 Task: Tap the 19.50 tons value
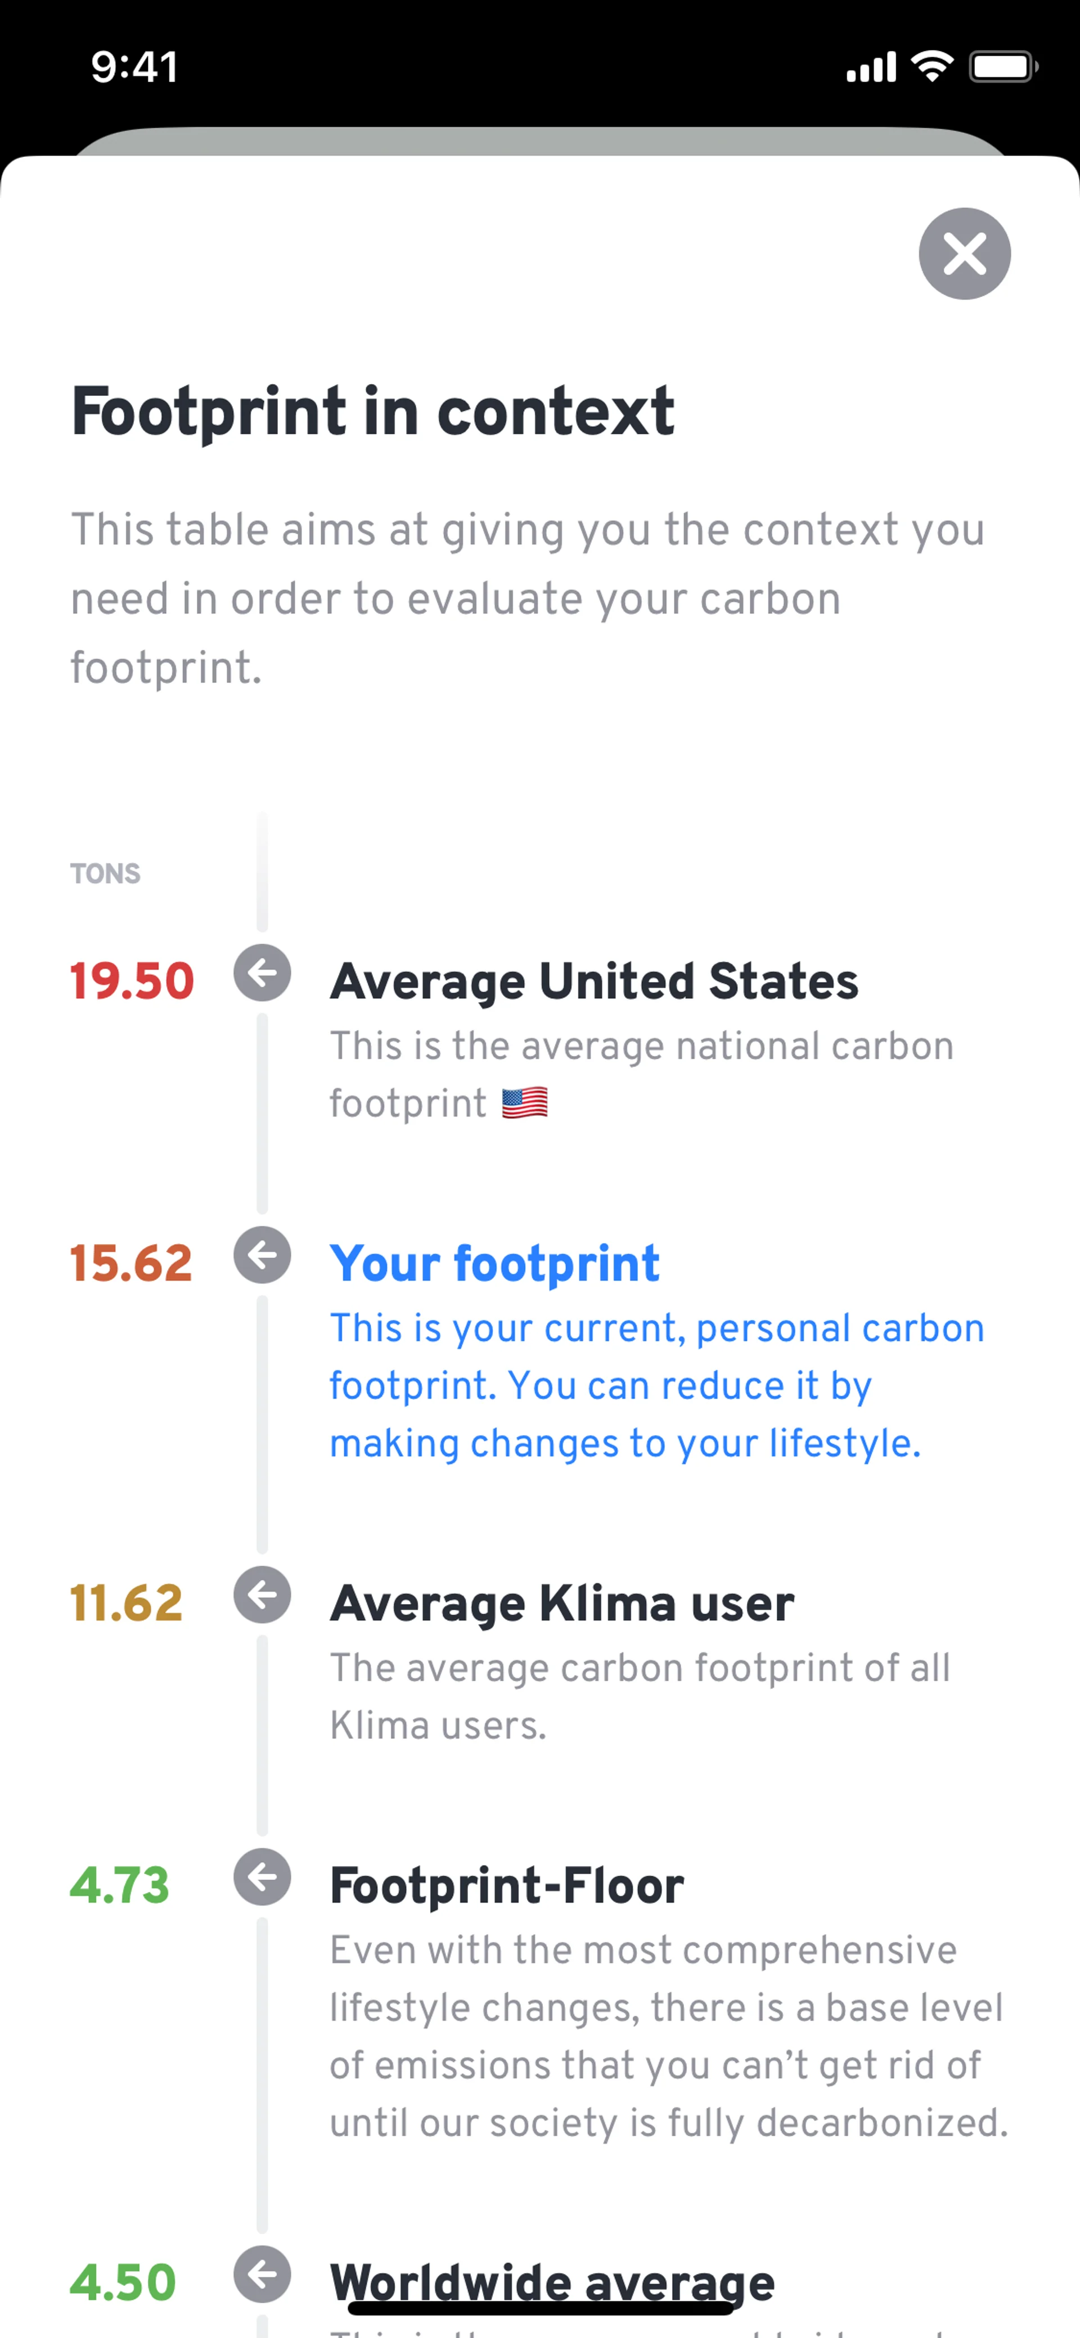pyautogui.click(x=133, y=981)
